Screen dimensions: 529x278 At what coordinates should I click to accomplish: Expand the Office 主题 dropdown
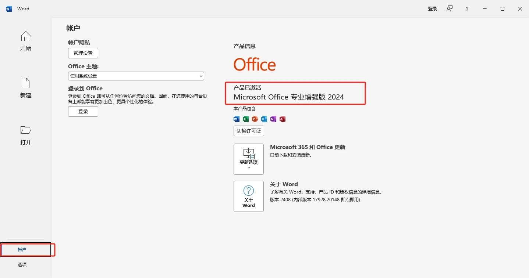click(136, 76)
